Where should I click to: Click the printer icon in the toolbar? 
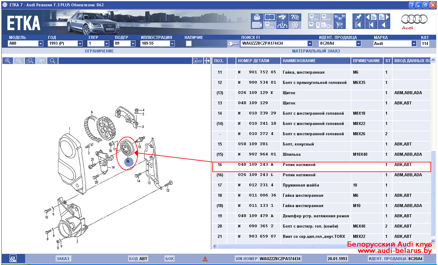pos(257,17)
